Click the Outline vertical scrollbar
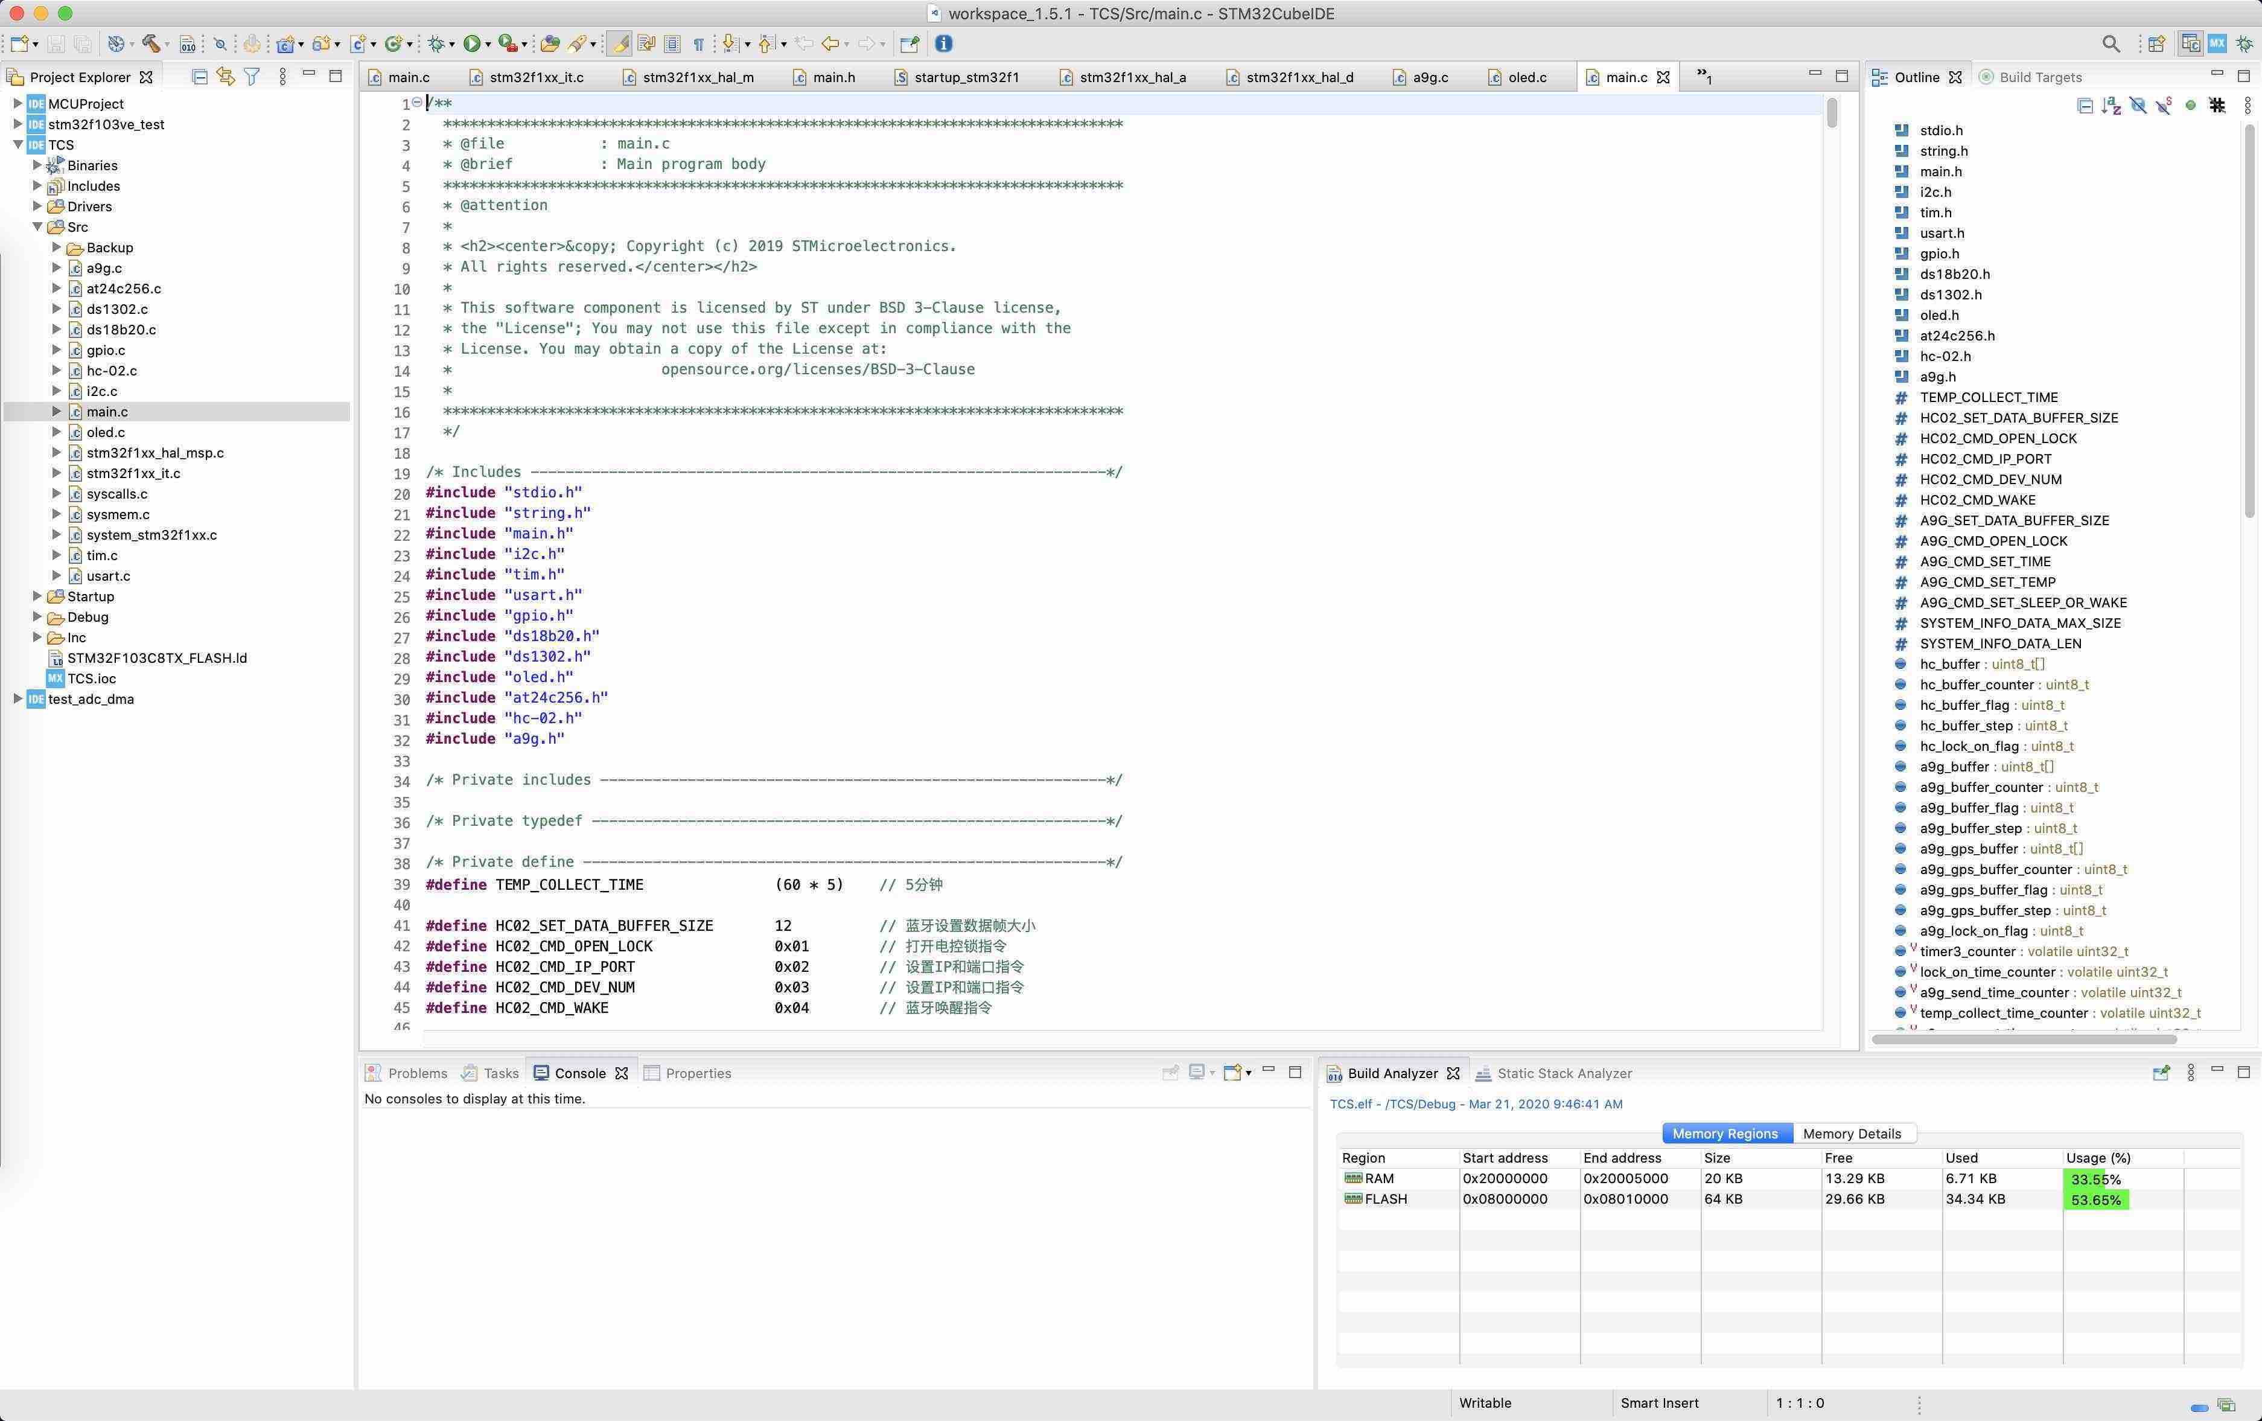This screenshot has height=1421, width=2262. (2249, 321)
